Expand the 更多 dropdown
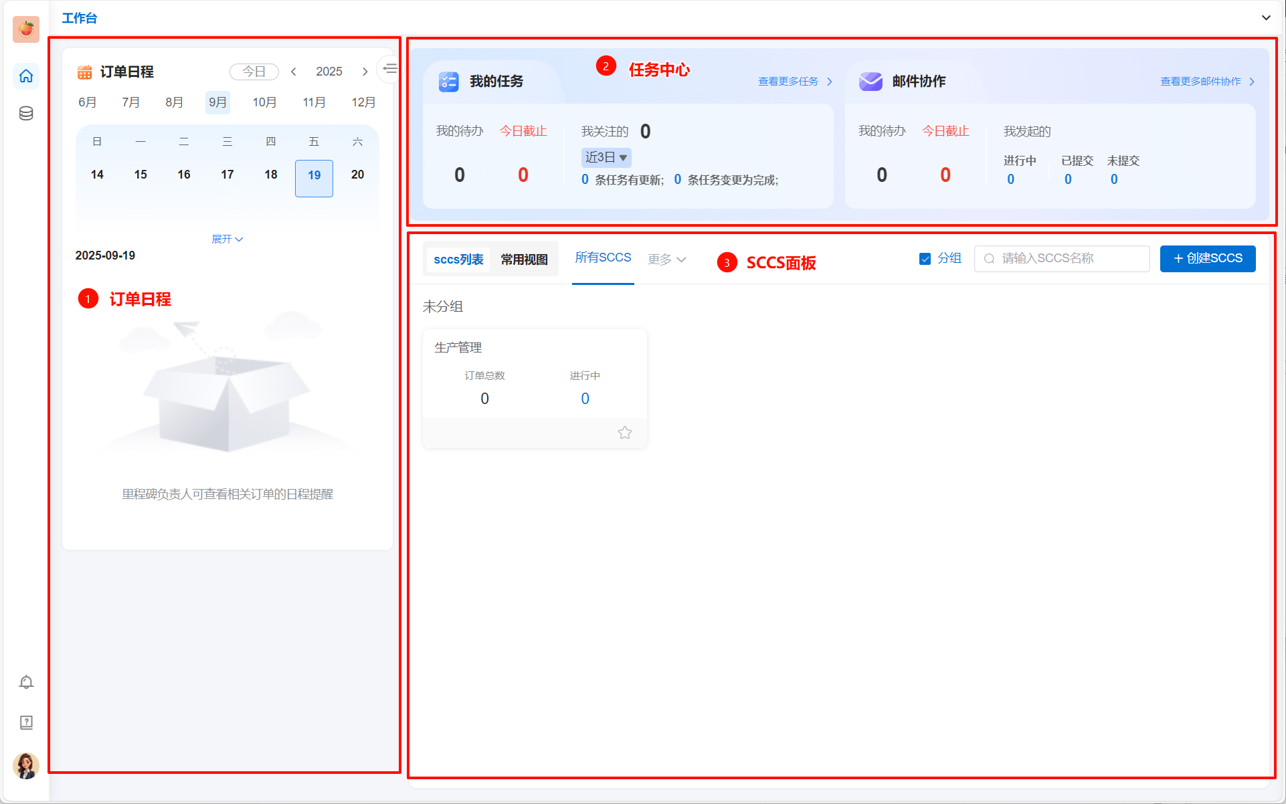Screen dimensions: 1286x804 (667, 260)
